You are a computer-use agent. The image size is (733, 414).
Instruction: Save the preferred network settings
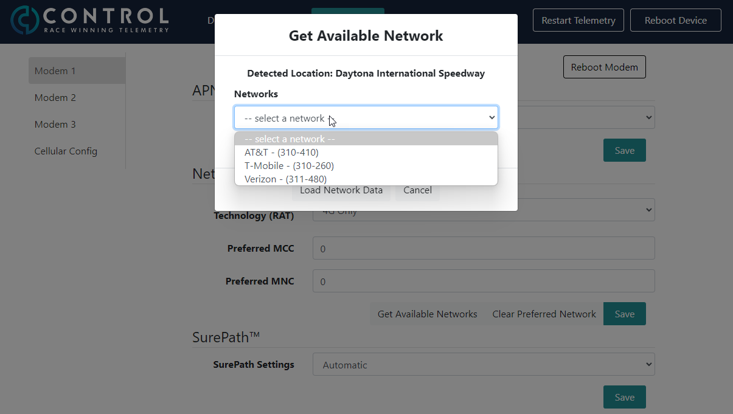point(625,314)
